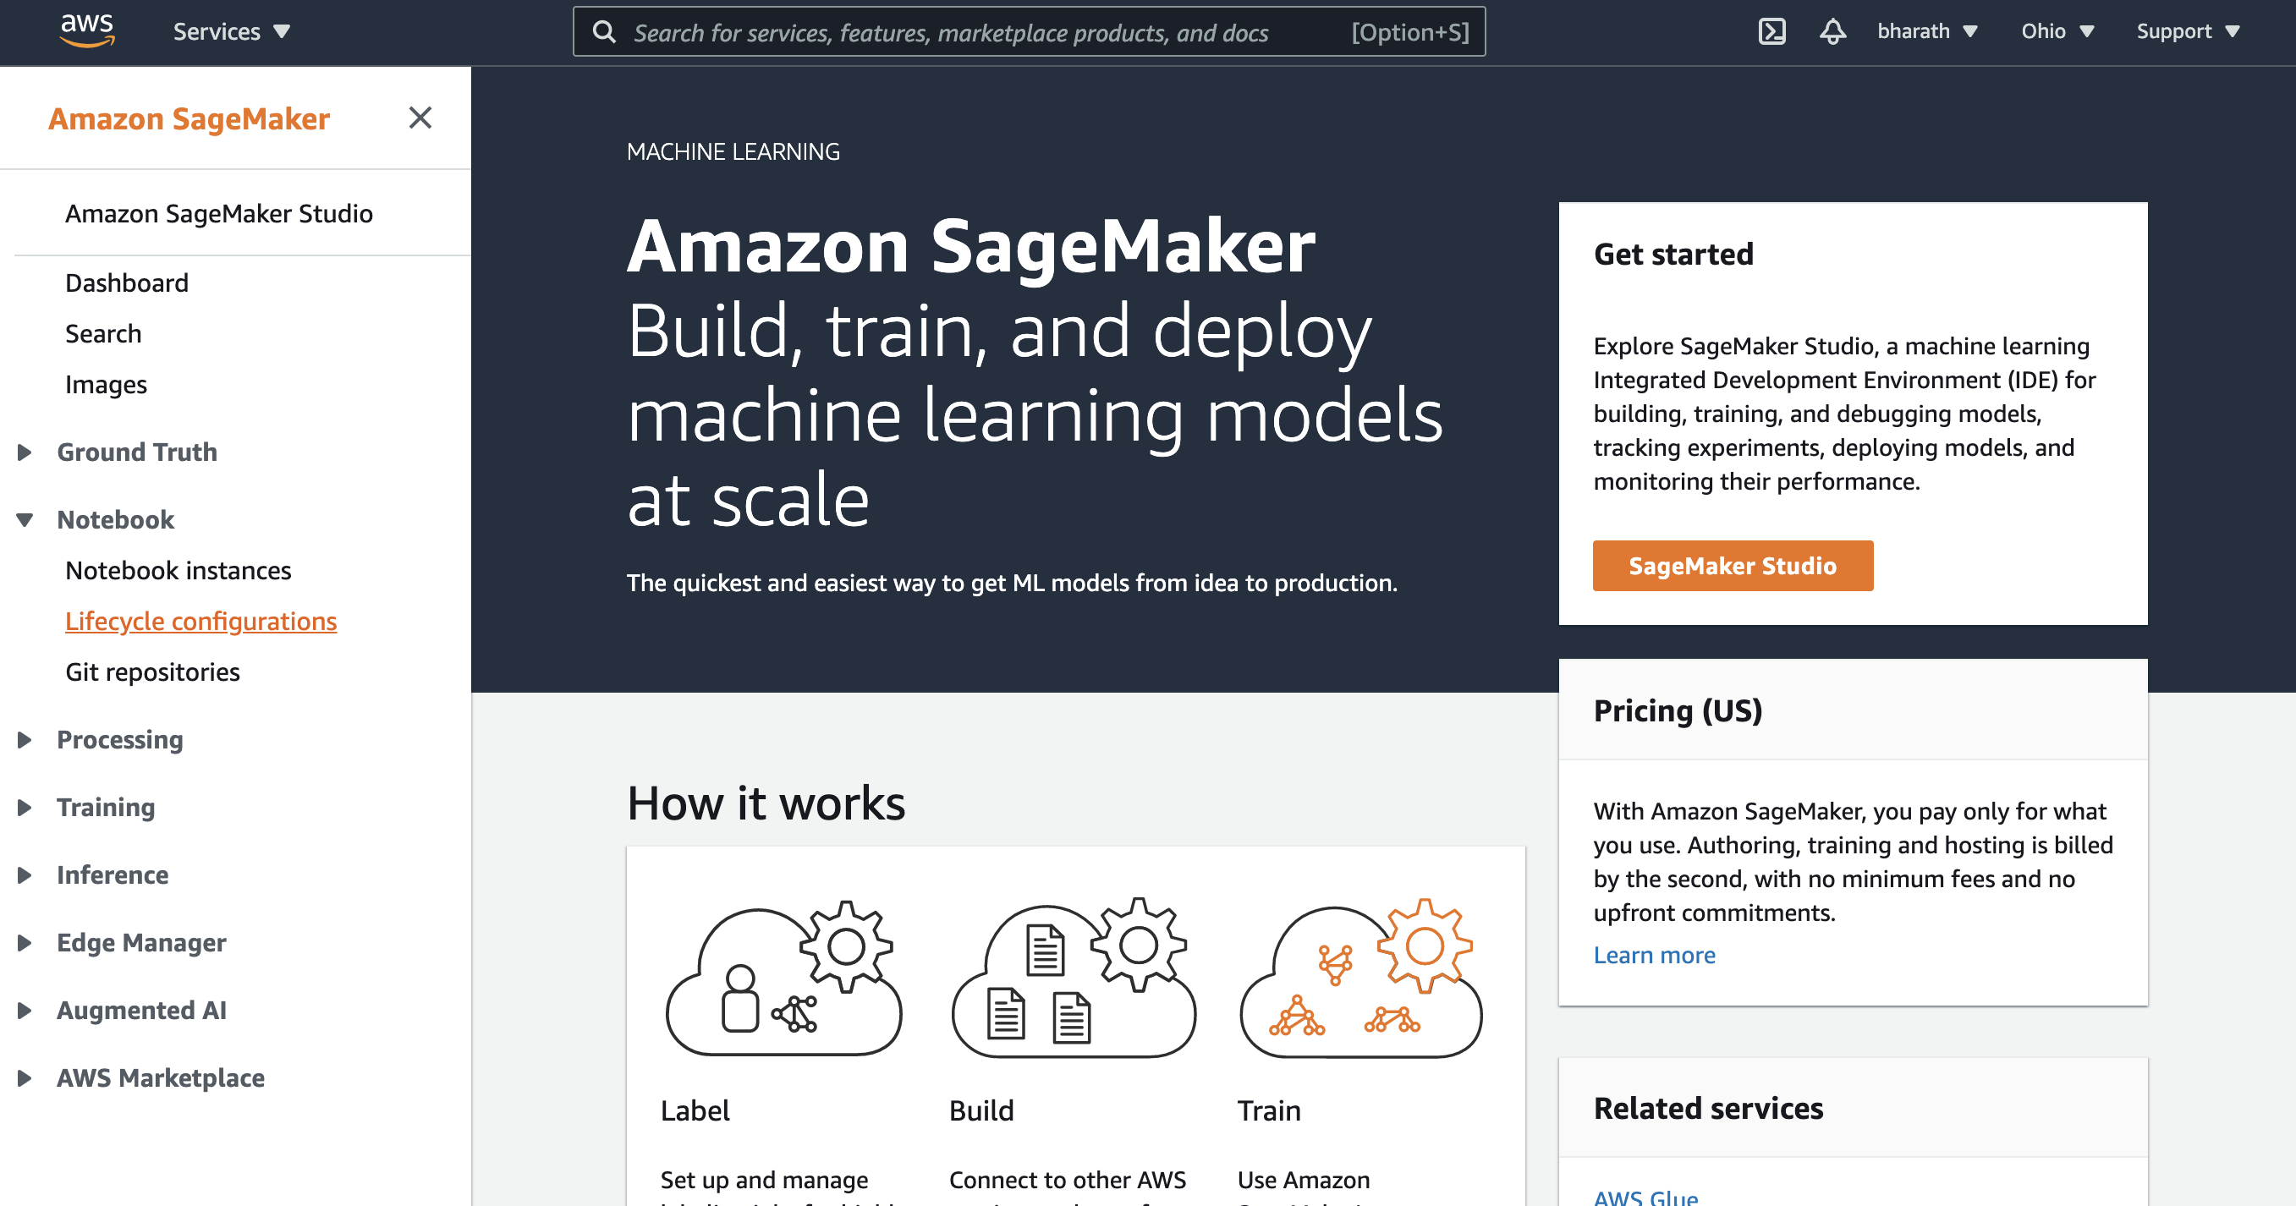Open the notifications bell icon
Image resolution: width=2296 pixels, height=1206 pixels.
point(1832,32)
